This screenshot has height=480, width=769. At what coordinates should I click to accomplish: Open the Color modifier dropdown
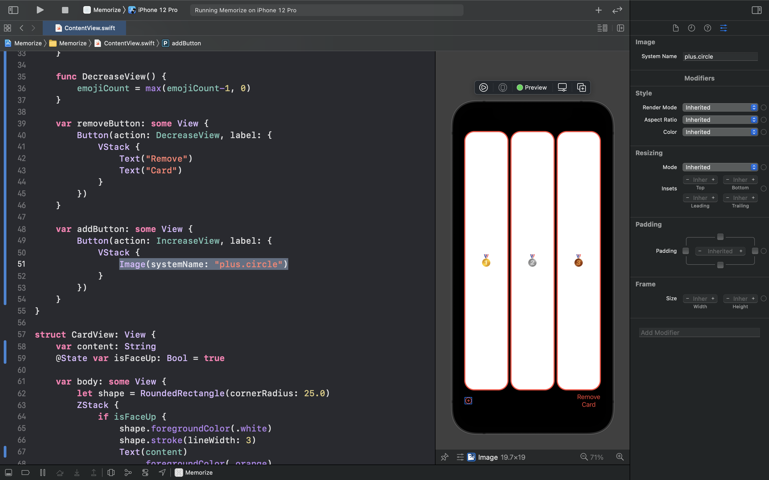(x=720, y=132)
